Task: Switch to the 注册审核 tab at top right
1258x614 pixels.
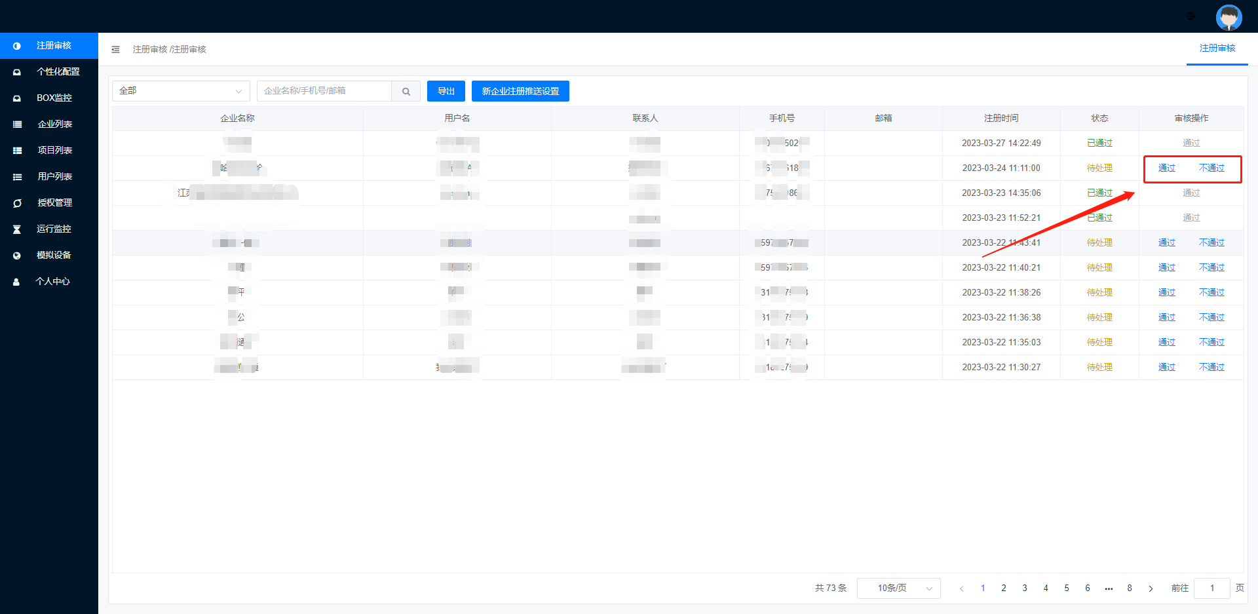Action: (1217, 48)
